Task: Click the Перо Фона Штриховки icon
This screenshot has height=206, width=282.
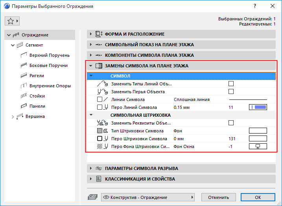Action: pos(102,146)
